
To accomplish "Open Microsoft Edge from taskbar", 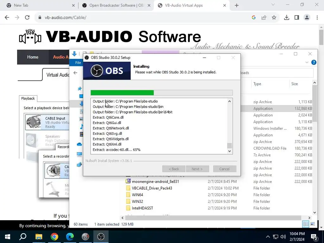I will 70,237.
